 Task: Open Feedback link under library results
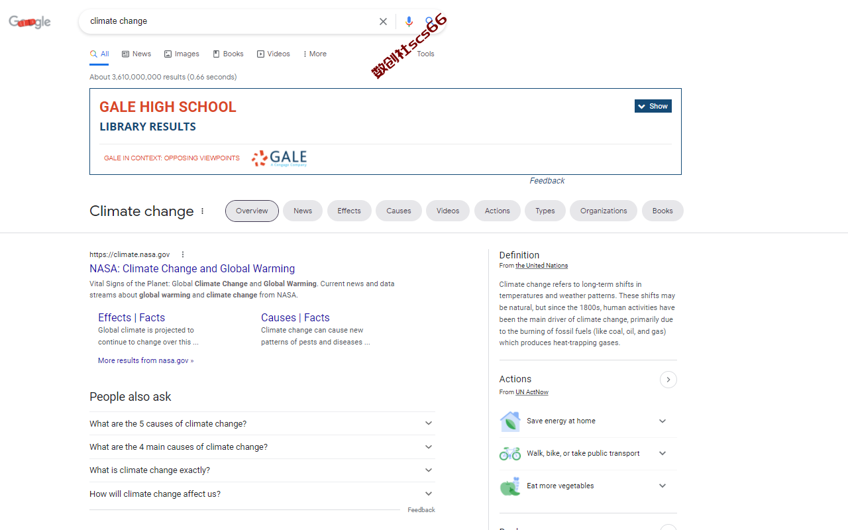(x=547, y=181)
